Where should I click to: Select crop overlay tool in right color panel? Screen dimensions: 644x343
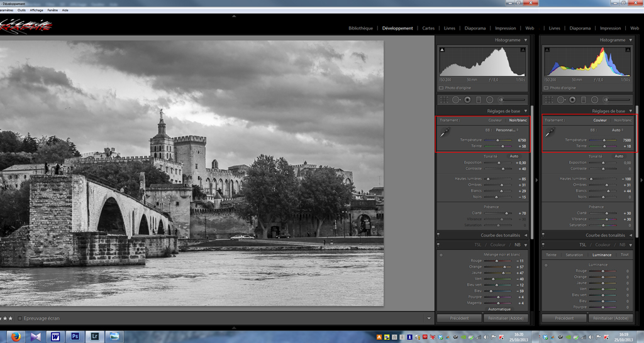pyautogui.click(x=548, y=100)
